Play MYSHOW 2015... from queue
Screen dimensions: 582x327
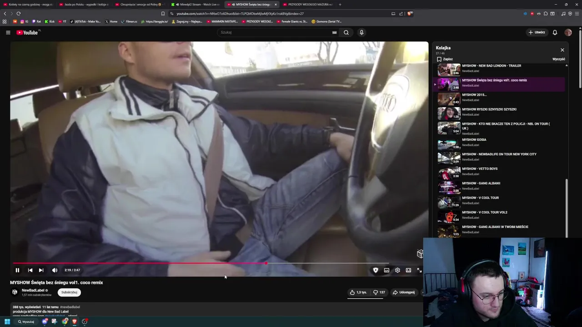[x=499, y=98]
